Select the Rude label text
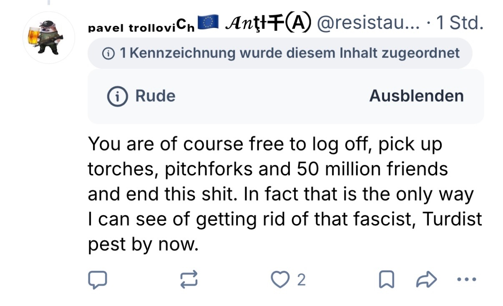Viewport: 503px width, 306px height. pos(155,96)
